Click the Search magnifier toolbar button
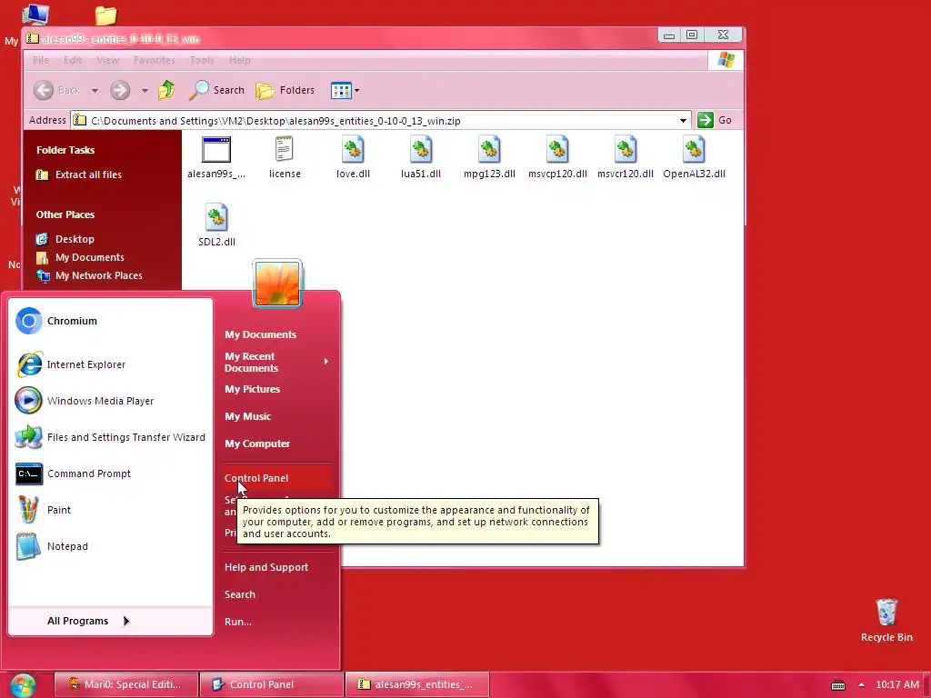931x698 pixels. click(216, 90)
